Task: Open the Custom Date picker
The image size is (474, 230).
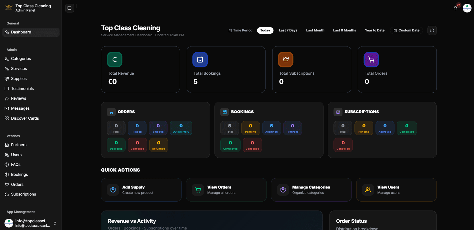Action: point(406,30)
